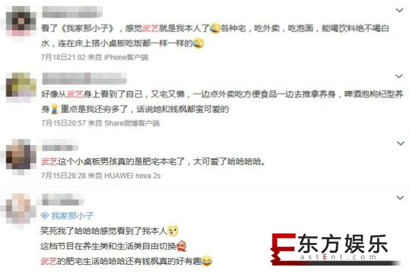Click red 武艺 keyword in second post
This screenshot has width=411, height=272.
coord(75,94)
